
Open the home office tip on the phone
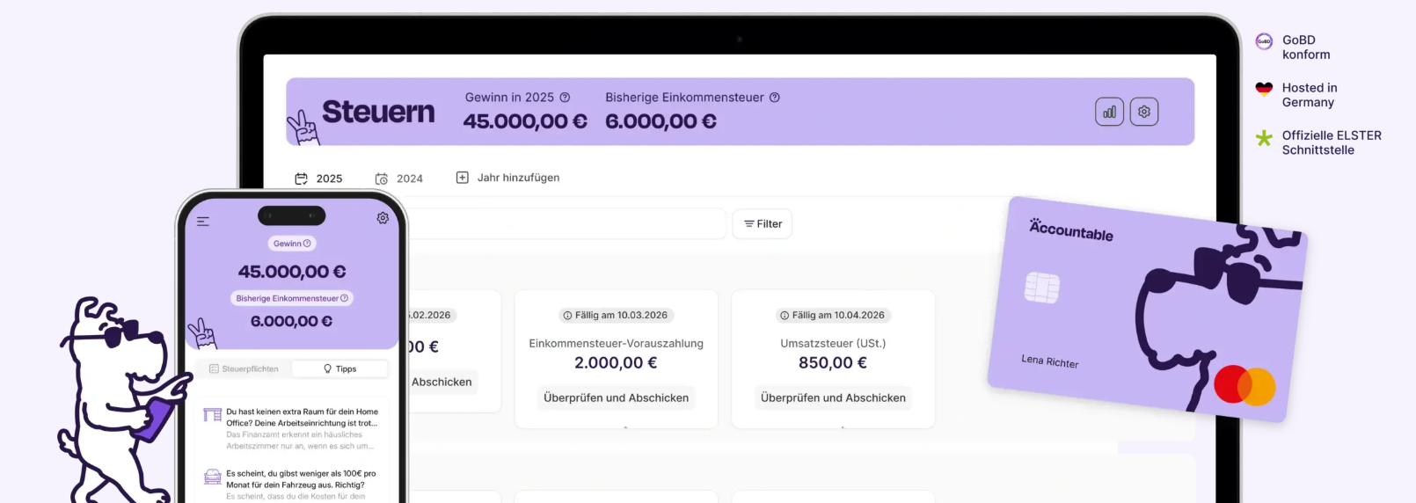(x=292, y=428)
